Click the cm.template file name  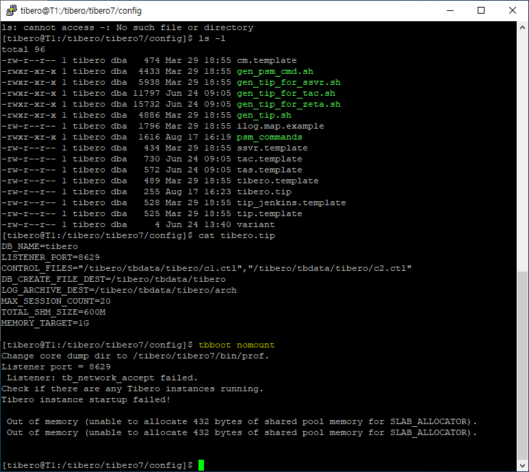click(266, 60)
